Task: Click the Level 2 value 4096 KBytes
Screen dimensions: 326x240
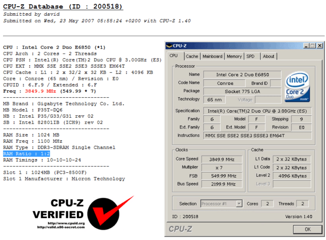Action: pyautogui.click(x=292, y=176)
